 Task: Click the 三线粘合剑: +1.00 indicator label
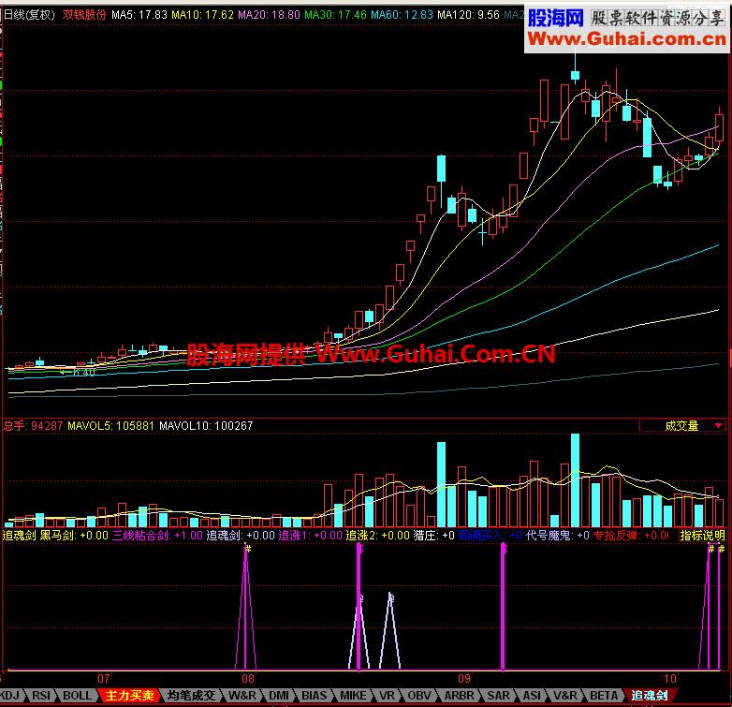[x=157, y=535]
